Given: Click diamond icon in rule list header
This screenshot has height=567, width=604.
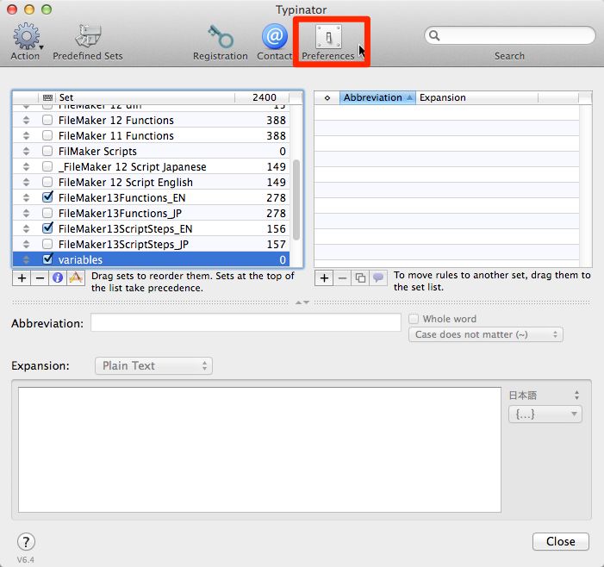Looking at the screenshot, I should [x=327, y=98].
